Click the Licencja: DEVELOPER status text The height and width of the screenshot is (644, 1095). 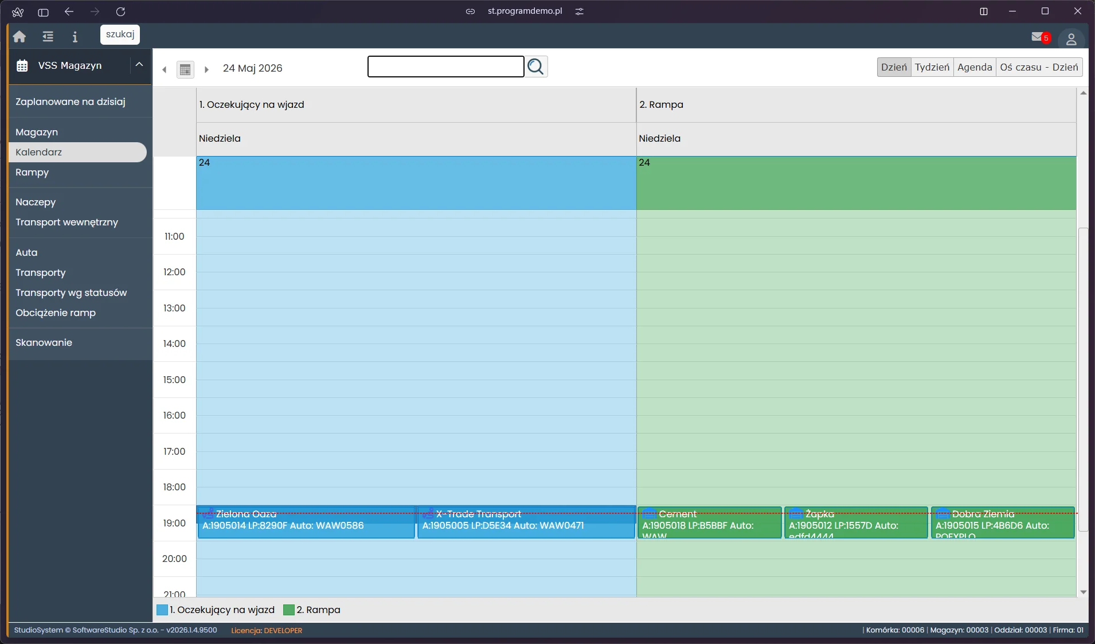pyautogui.click(x=267, y=630)
